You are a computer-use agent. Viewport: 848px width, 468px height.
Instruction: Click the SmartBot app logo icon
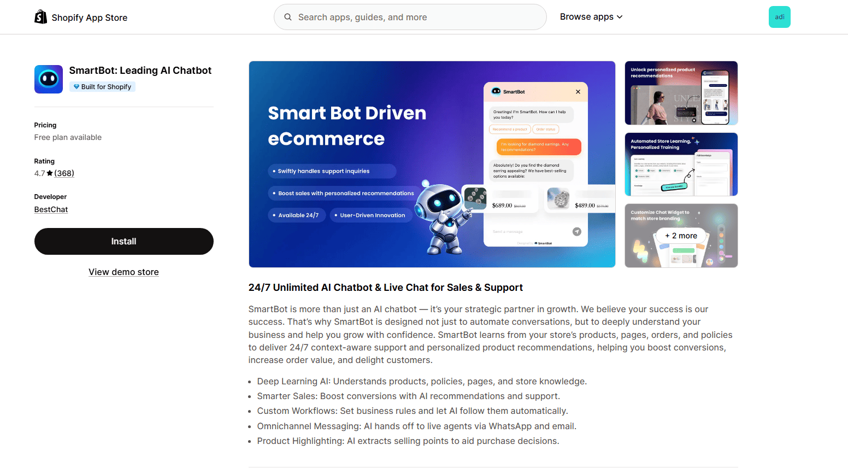tap(49, 79)
